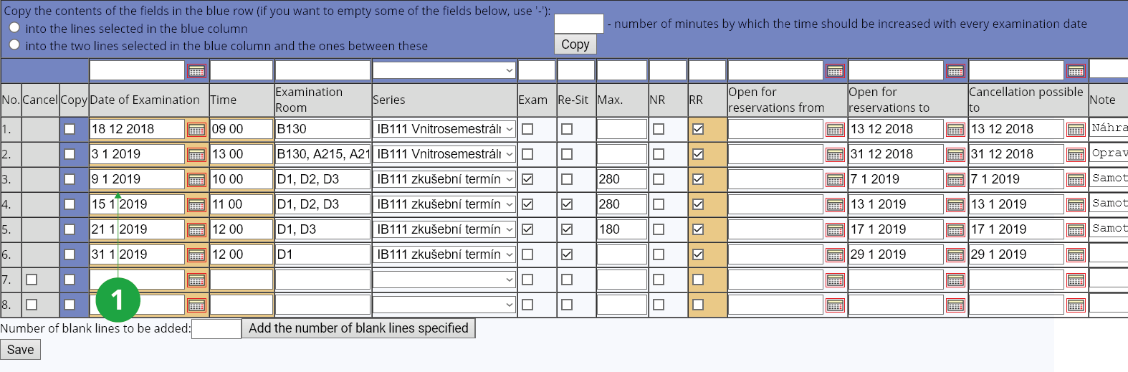Uncheck Exam checkbox for row 3

[x=527, y=179]
